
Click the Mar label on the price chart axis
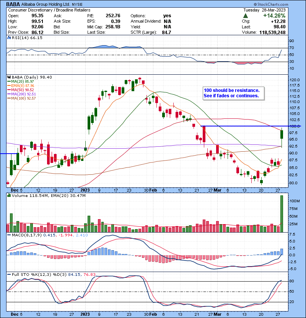pyautogui.click(x=218, y=190)
